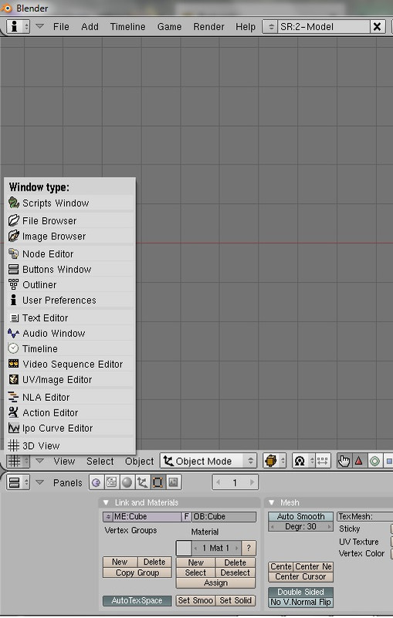Pick Action Editor in the list

(x=70, y=413)
